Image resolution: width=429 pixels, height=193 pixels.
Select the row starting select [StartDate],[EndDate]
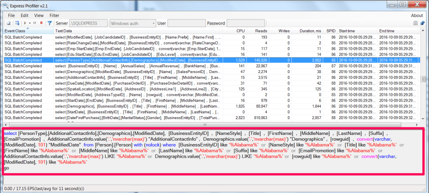tap(212, 100)
